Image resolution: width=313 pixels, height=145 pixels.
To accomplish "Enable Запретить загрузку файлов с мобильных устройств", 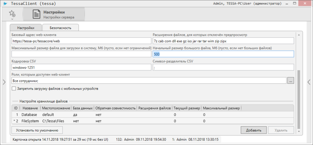I will (x=13, y=89).
